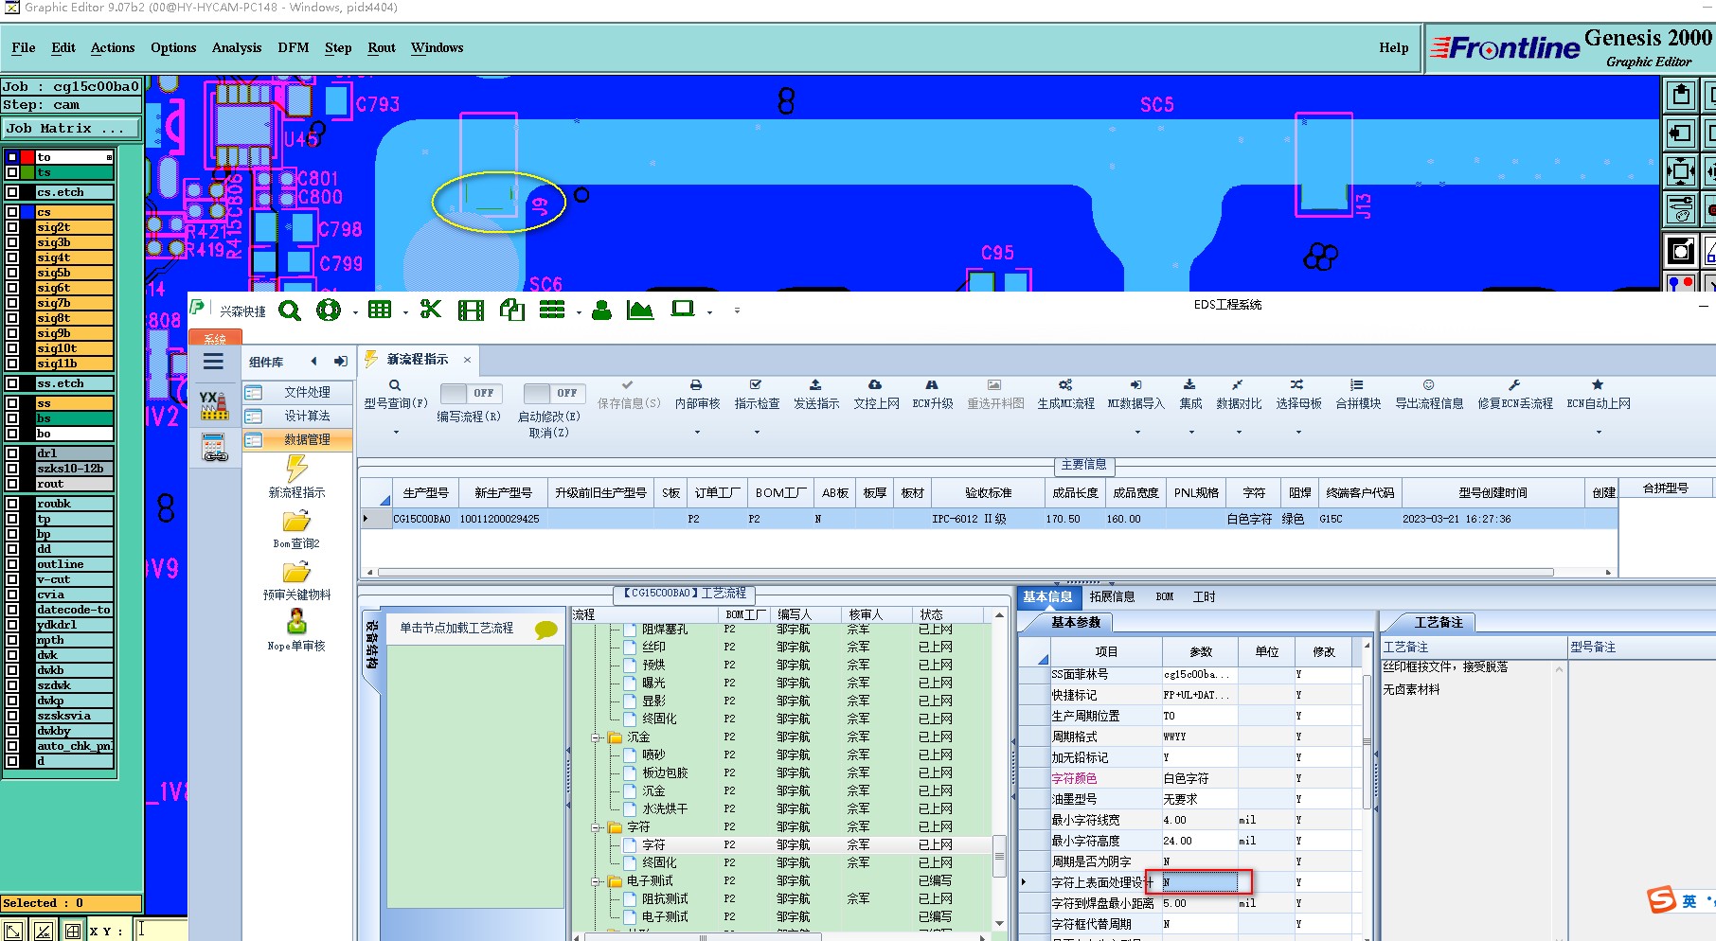Click the 新流程指示 lightning icon in component library
Image resolution: width=1716 pixels, height=941 pixels.
point(296,469)
